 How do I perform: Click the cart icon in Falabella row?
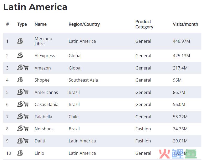coord(26,116)
